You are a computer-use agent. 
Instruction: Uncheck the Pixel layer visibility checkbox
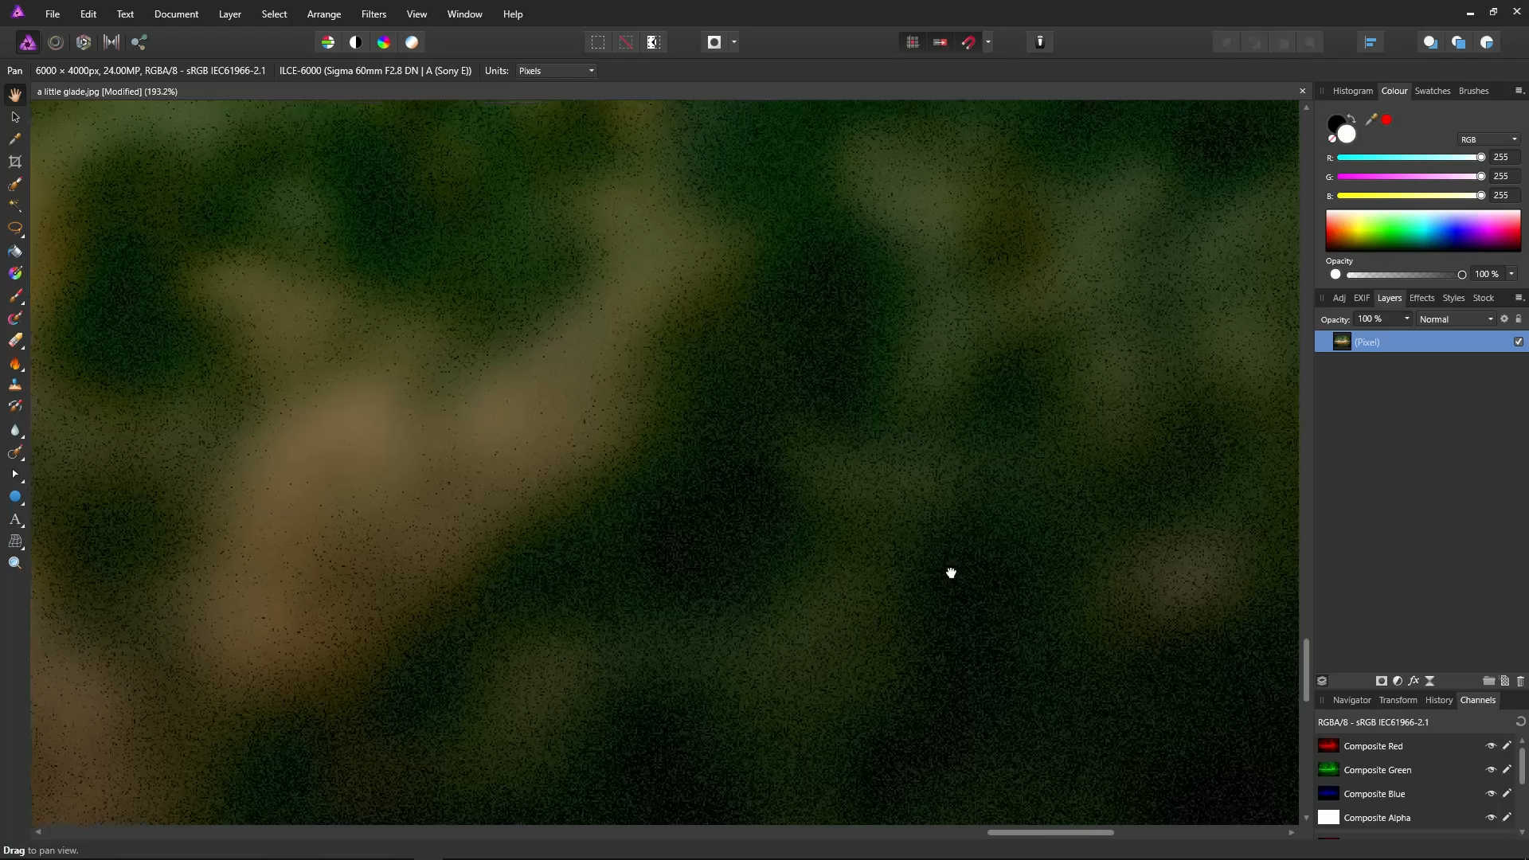[1518, 342]
